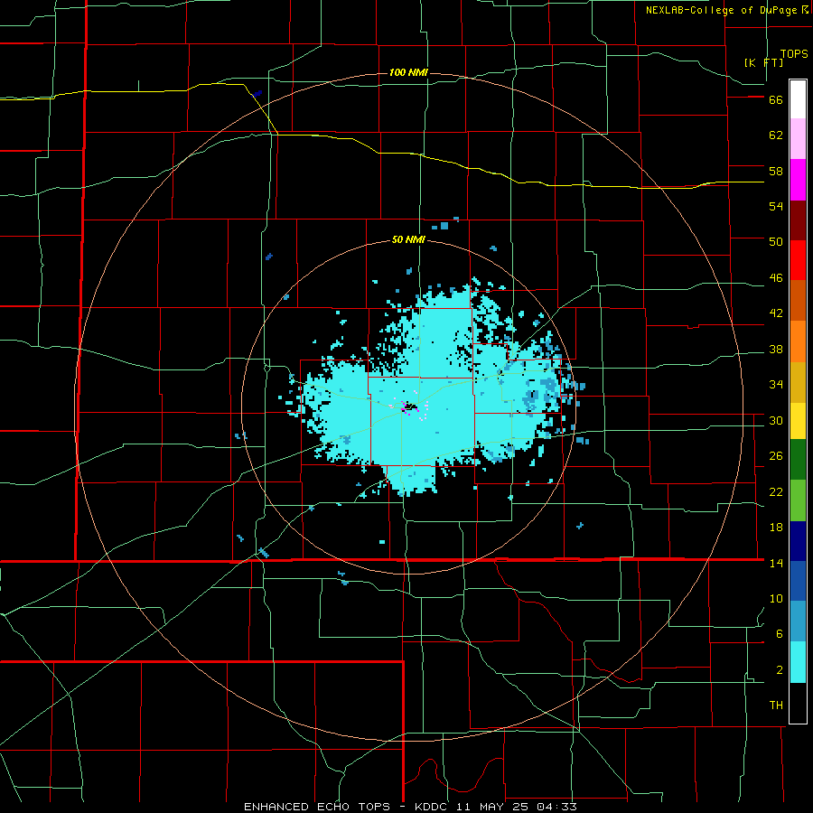Click the 100 NMI range ring label

click(x=408, y=72)
